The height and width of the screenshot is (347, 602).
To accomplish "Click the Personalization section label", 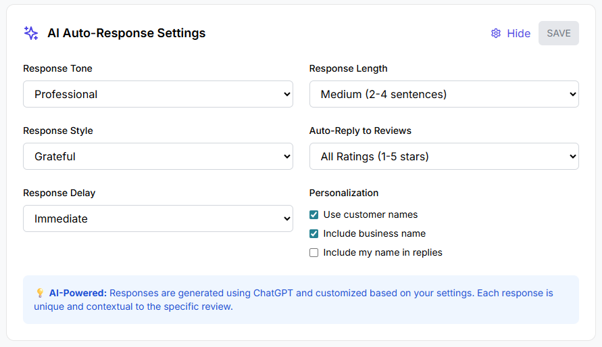I will (x=344, y=193).
